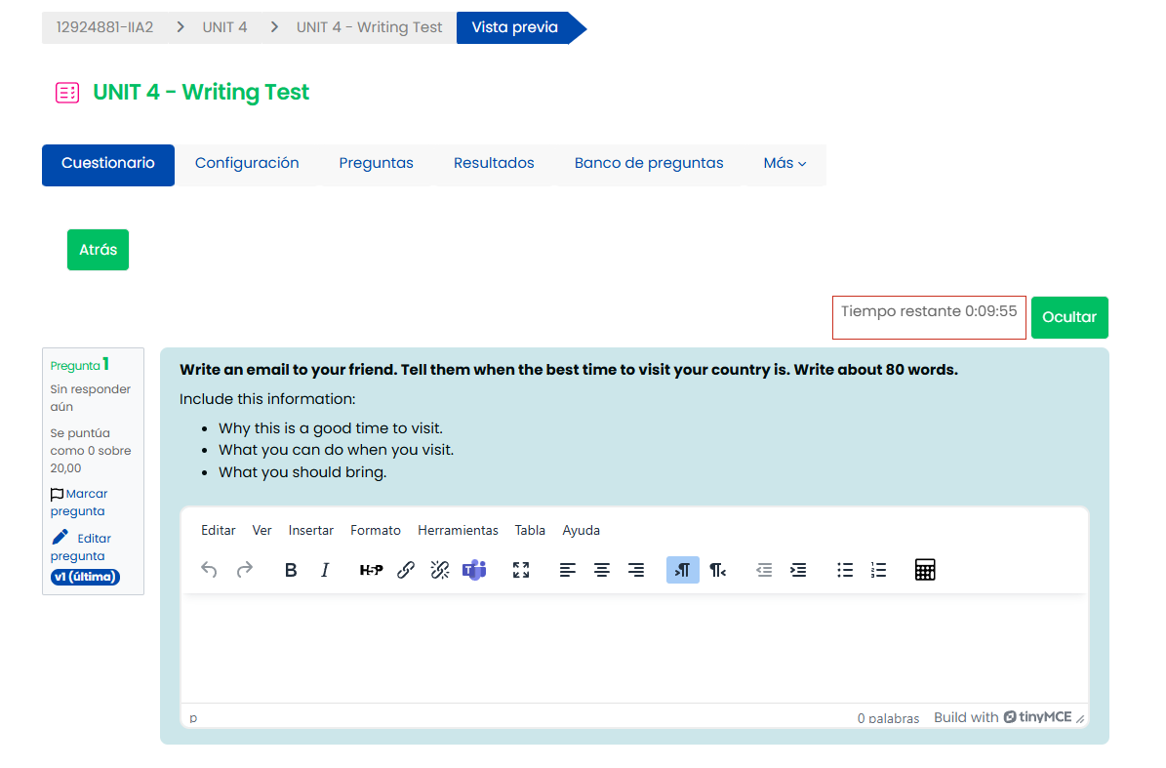Go to the UNIT 4 breadcrumb
1166x768 pixels.
pyautogui.click(x=224, y=27)
